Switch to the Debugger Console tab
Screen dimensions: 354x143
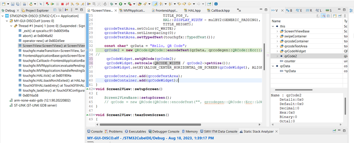(164, 131)
